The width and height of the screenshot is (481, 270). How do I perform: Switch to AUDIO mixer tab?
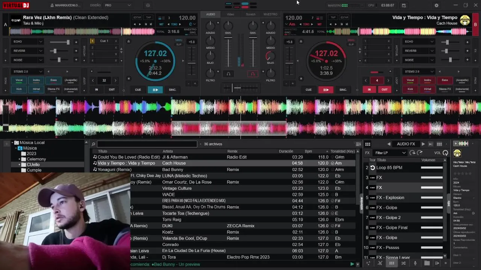tap(210, 14)
